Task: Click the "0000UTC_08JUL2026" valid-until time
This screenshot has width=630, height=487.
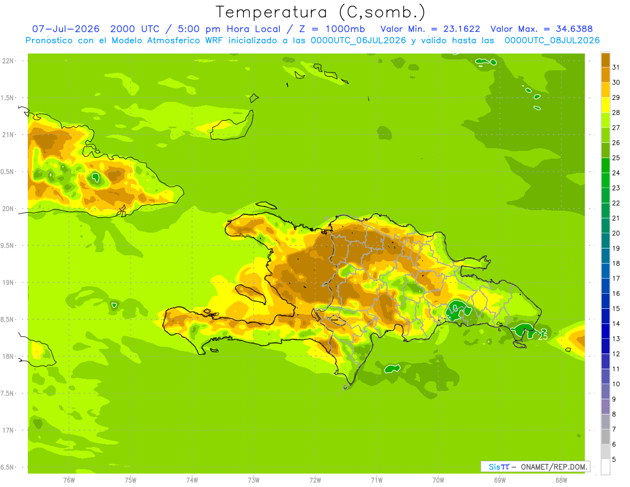Action: 552,40
